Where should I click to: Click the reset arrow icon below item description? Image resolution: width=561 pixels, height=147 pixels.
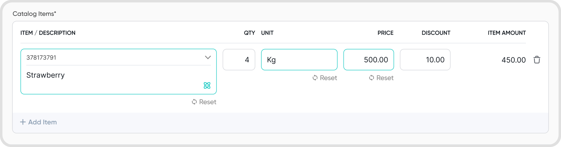coord(194,102)
